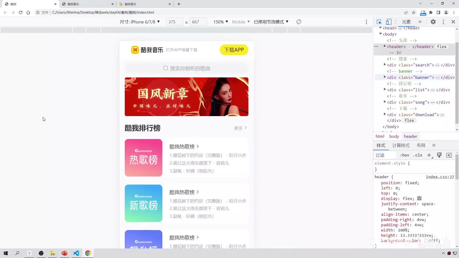Click the 搜索你想听的歌曲 search box
The height and width of the screenshot is (258, 459).
[186, 68]
